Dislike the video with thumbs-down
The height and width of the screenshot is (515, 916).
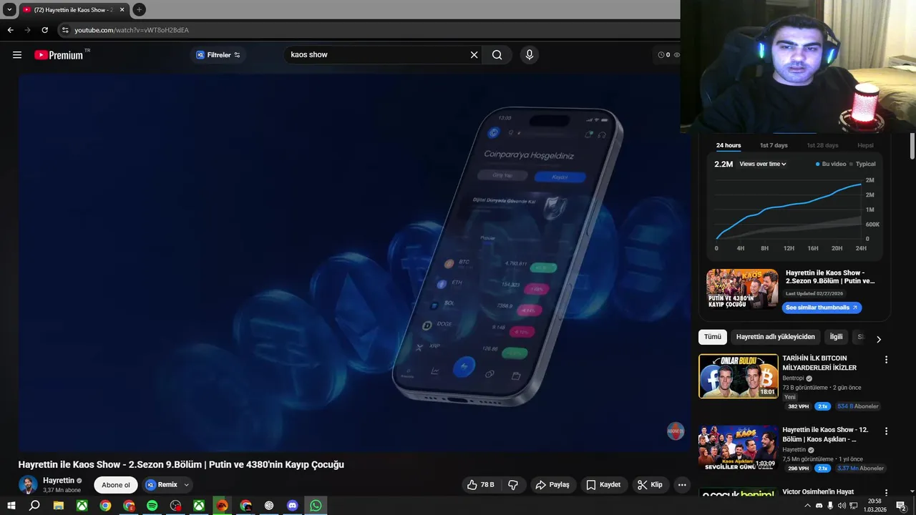[x=513, y=484]
